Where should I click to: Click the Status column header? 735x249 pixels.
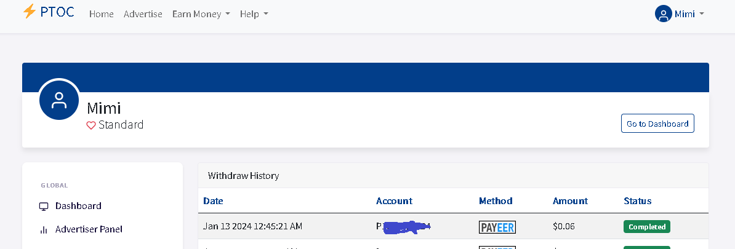[x=638, y=201]
